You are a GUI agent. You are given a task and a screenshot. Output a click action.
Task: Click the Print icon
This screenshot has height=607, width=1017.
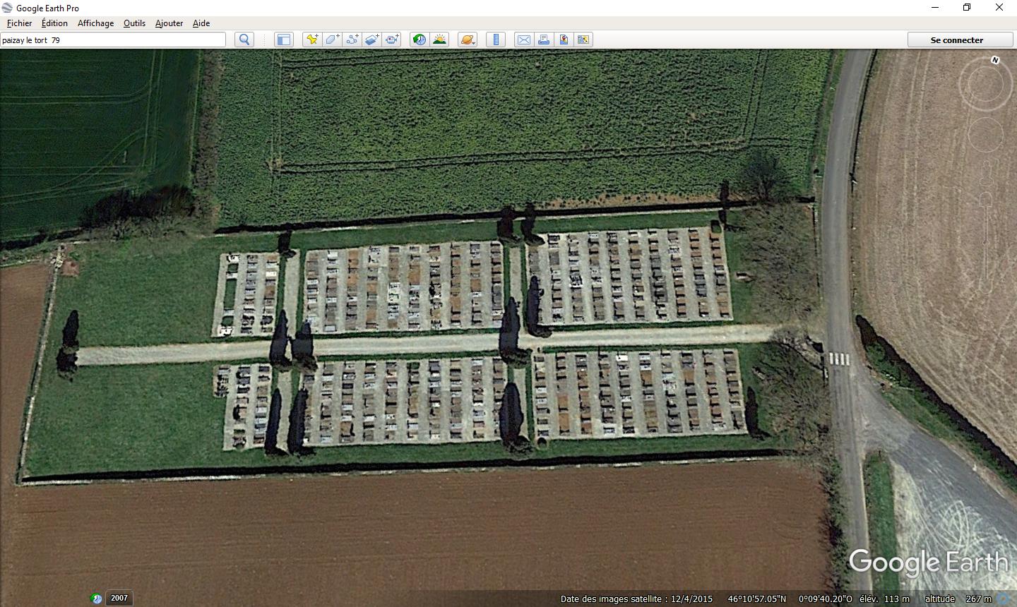(544, 40)
